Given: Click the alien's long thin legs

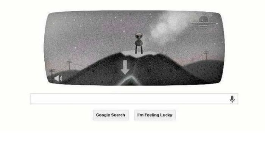Looking at the screenshot, I should [139, 49].
